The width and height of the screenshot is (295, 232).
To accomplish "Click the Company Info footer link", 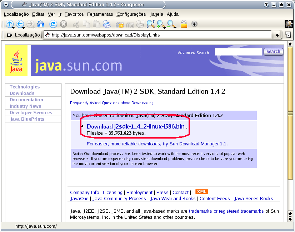I will coord(85,192).
